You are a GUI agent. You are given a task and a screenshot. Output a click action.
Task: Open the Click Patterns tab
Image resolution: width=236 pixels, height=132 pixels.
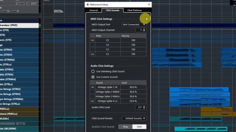pyautogui.click(x=134, y=10)
